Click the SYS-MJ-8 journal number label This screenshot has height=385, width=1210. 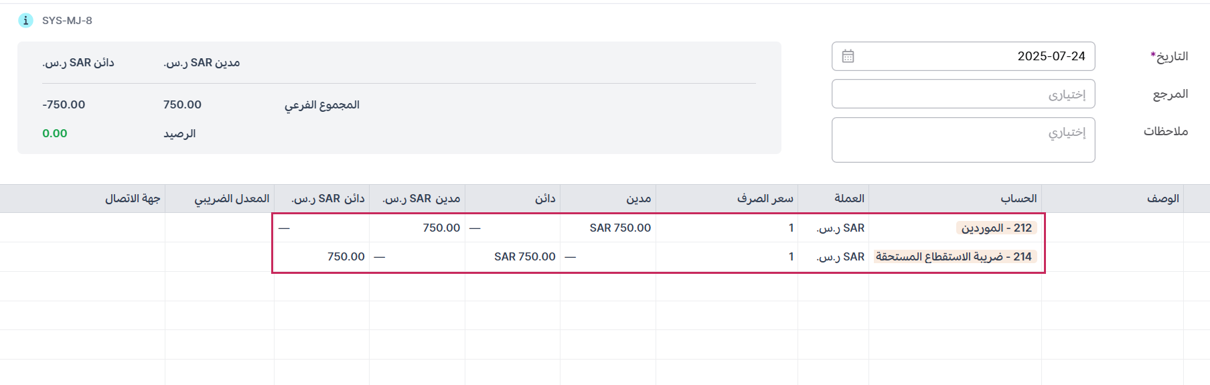(67, 21)
